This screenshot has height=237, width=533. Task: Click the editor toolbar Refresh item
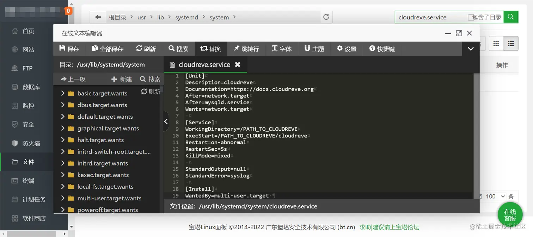pyautogui.click(x=146, y=49)
